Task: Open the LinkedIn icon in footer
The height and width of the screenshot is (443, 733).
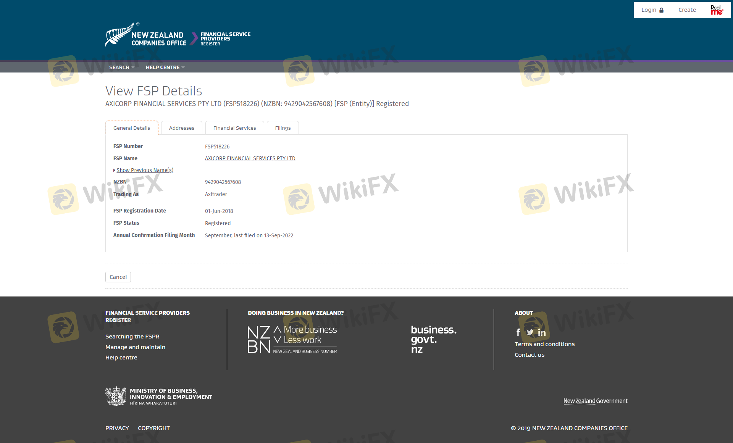Action: 542,332
